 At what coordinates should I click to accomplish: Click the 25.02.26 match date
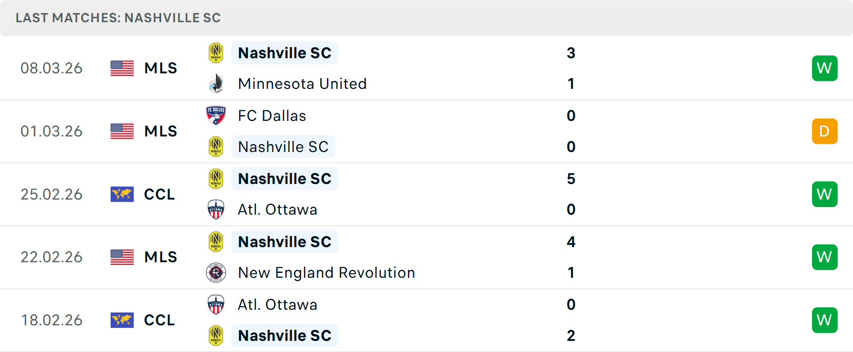pyautogui.click(x=52, y=194)
